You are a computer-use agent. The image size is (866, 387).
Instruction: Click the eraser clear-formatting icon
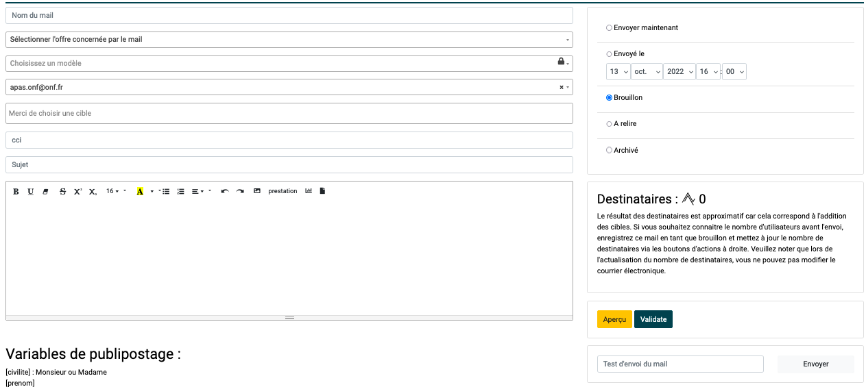(x=46, y=192)
